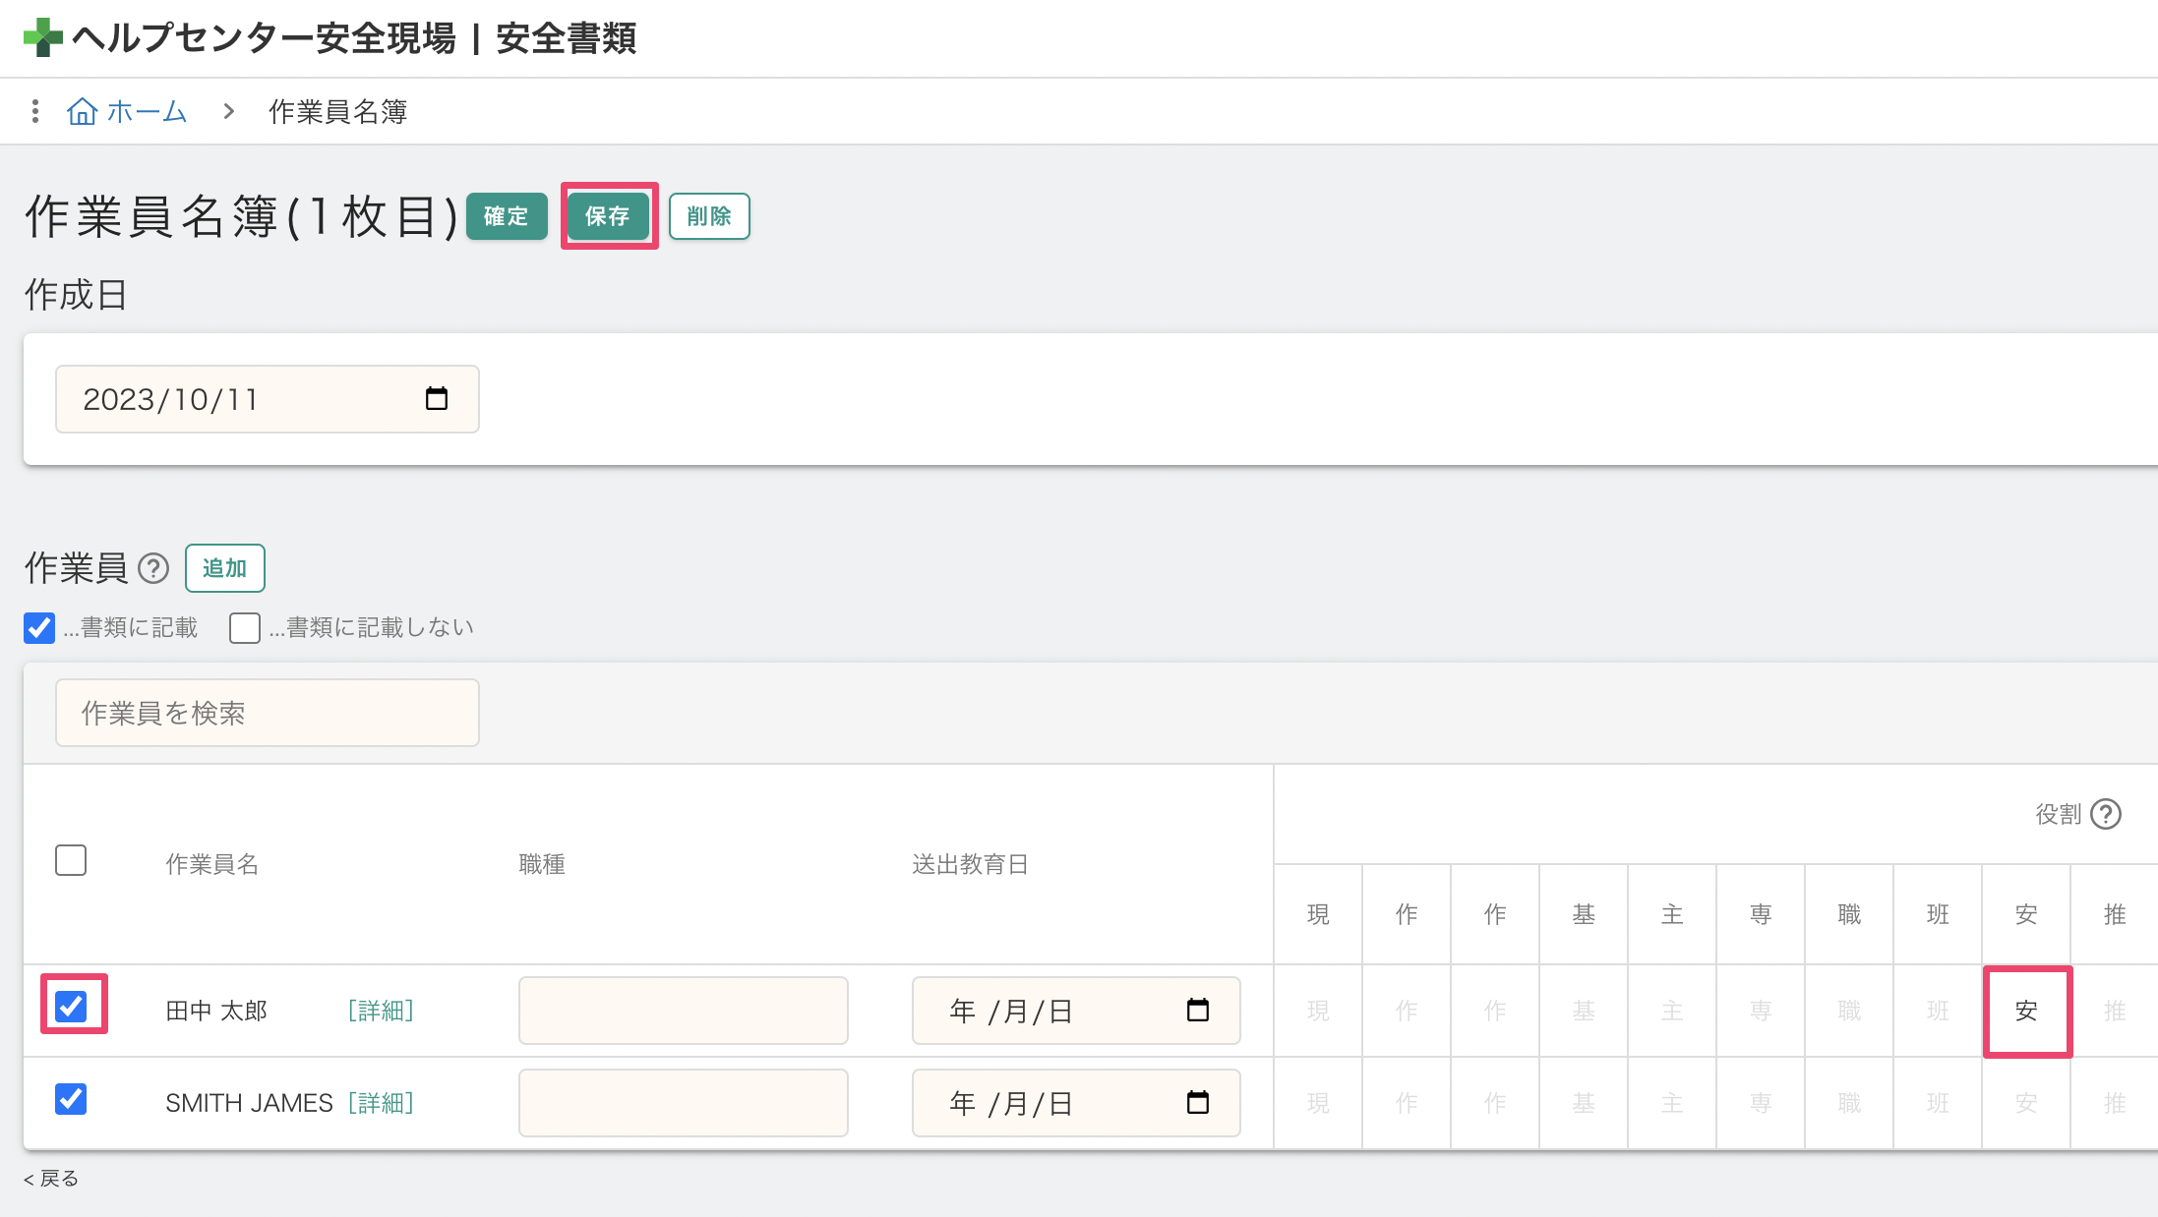Open the three-dot menu beside breadcrumb
Viewport: 2158px width, 1217px height.
tap(35, 111)
